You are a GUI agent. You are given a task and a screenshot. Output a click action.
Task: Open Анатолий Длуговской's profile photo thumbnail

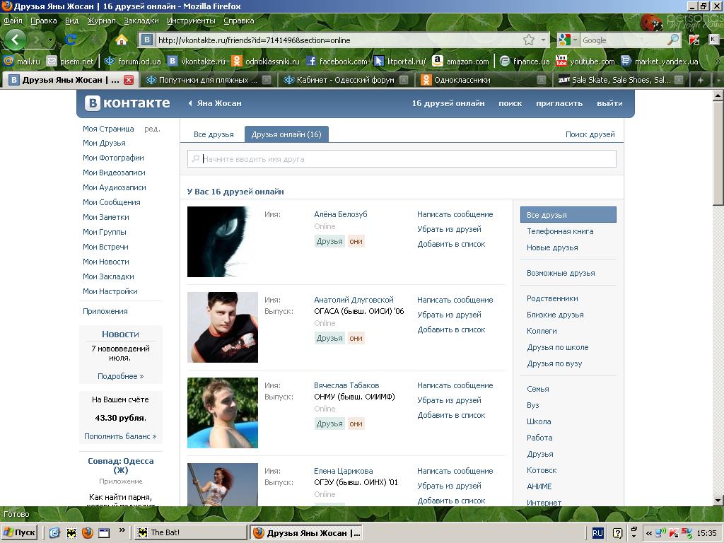pos(223,327)
